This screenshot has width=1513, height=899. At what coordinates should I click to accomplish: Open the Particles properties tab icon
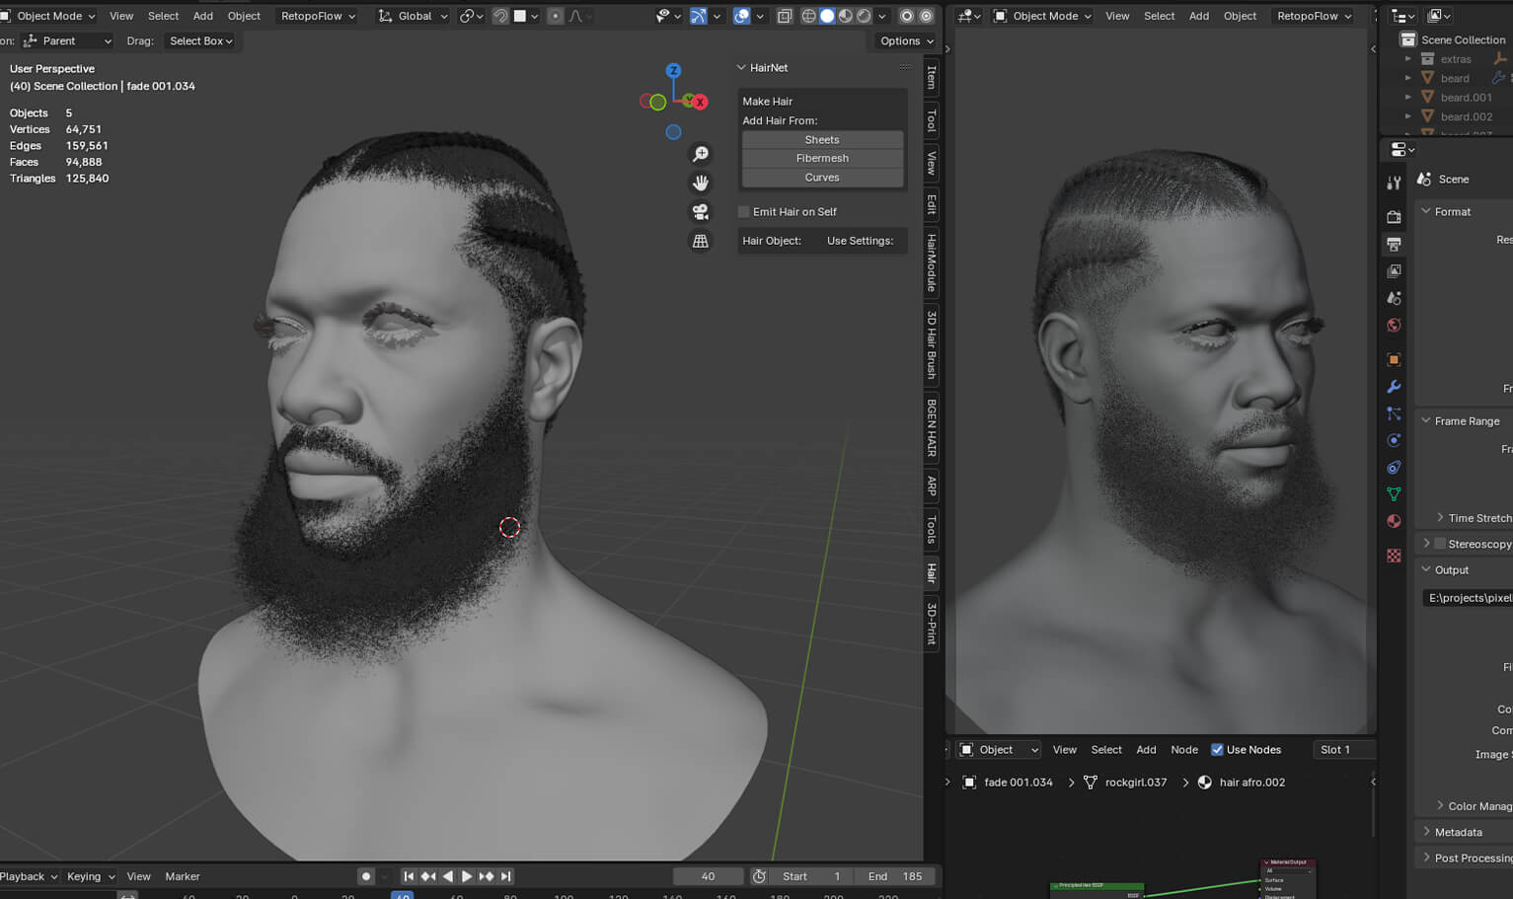pyautogui.click(x=1394, y=413)
